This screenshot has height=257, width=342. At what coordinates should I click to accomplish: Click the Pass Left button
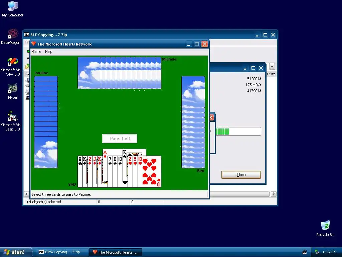tap(120, 139)
